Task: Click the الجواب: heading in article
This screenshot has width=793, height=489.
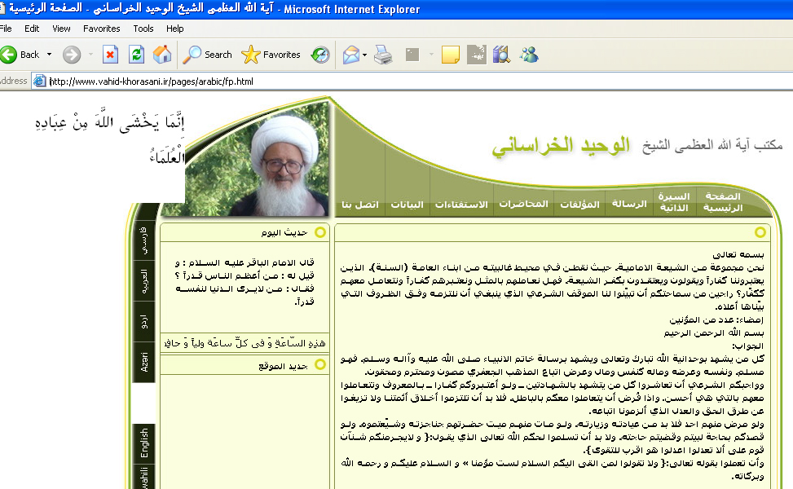Action: (x=748, y=346)
